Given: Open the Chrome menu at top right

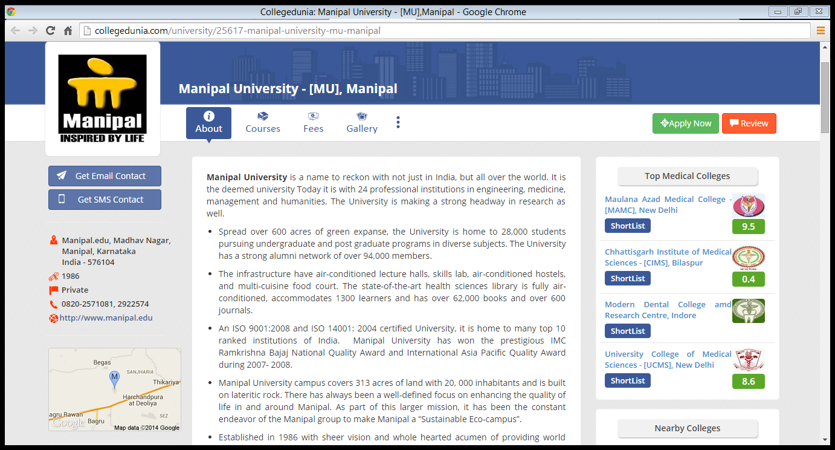Looking at the screenshot, I should click(x=820, y=30).
